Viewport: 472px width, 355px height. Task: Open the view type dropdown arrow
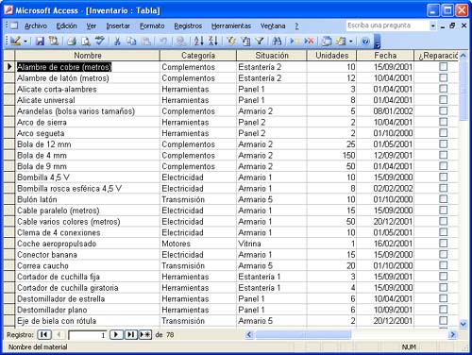(x=25, y=41)
